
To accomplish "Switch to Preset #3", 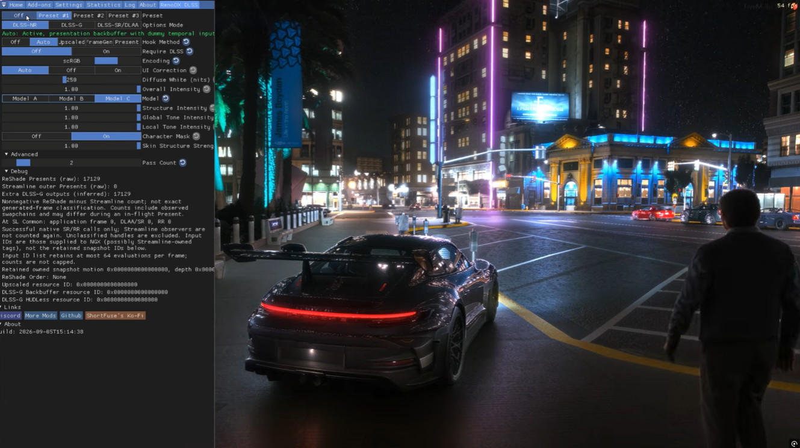I will [123, 16].
